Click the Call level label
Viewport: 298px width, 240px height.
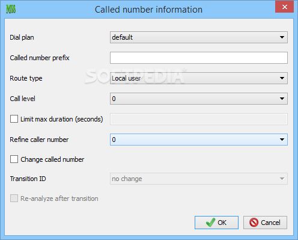[22, 99]
